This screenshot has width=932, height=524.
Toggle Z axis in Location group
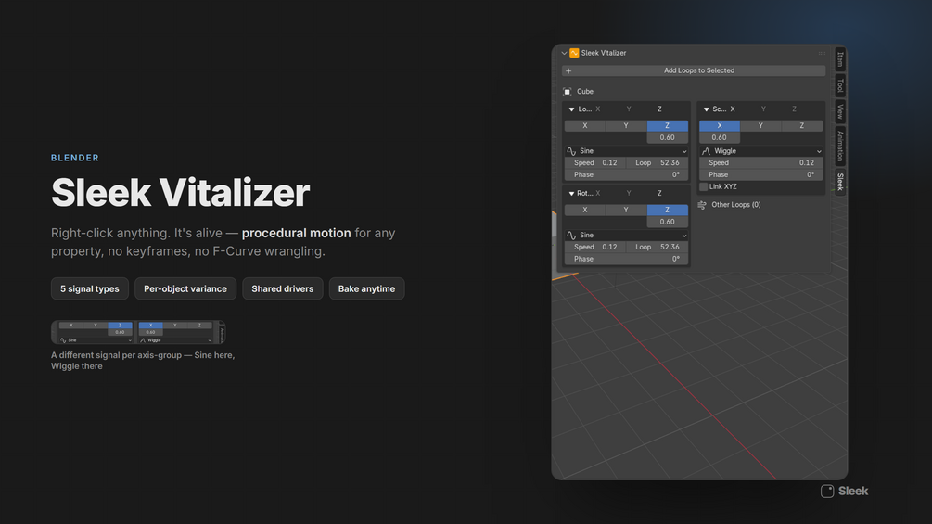coord(667,126)
